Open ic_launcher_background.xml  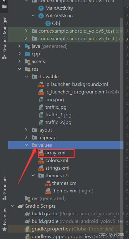pyautogui.click(x=77, y=84)
